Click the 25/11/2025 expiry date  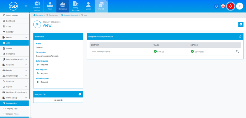click(x=199, y=52)
